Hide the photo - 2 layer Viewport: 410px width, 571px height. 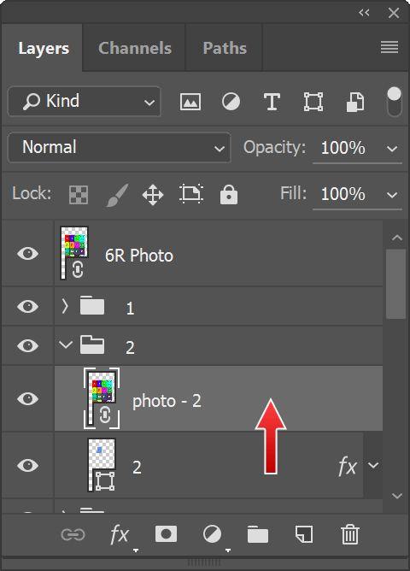[x=27, y=398]
